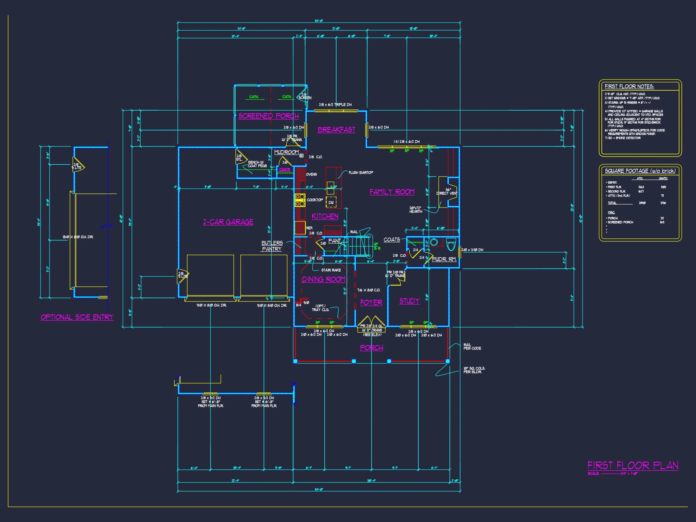Select the DINING ROOM label text
Viewport: 696px width, 522px height.
pos(324,279)
